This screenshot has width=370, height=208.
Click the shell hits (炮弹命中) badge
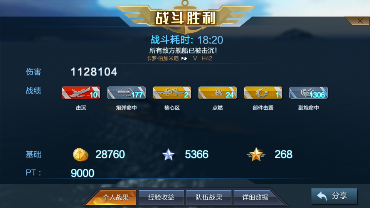pos(126,93)
